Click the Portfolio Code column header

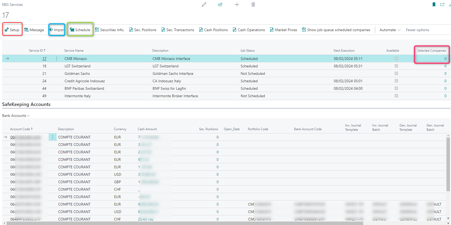pos(258,129)
